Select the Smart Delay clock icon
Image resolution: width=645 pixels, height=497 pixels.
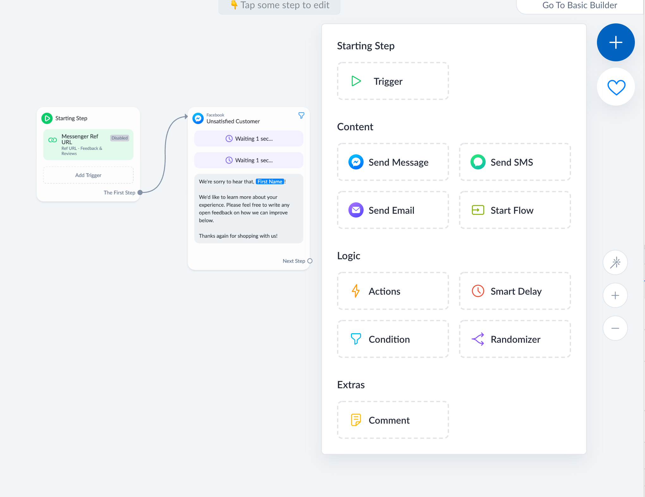477,291
